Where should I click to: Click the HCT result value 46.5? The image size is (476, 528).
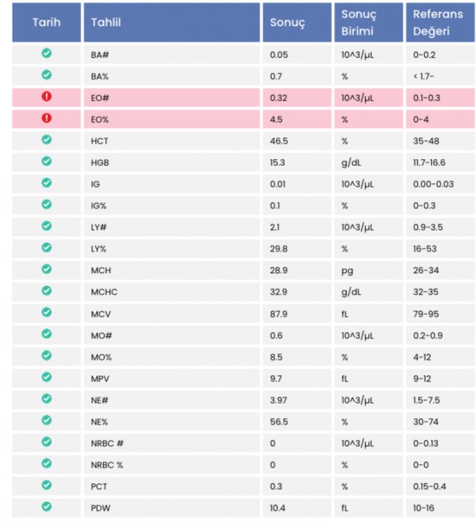point(279,141)
